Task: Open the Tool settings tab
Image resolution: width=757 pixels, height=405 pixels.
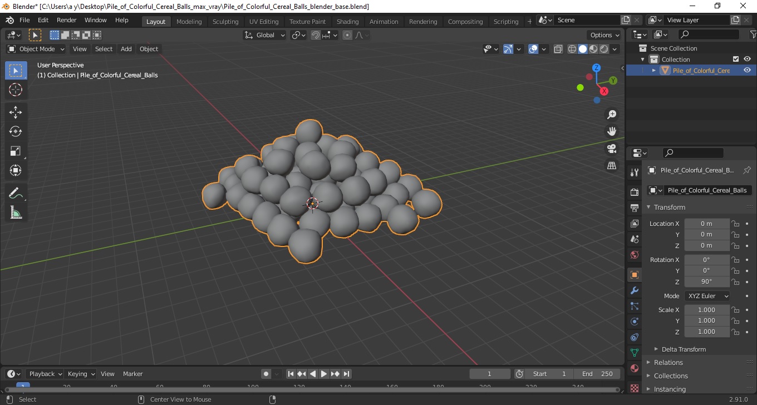Action: [634, 172]
